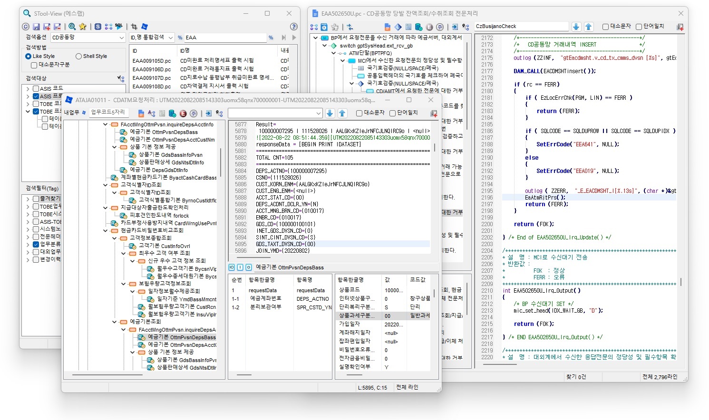Select EAA009105D.pc in results list
The width and height of the screenshot is (709, 420).
click(x=152, y=61)
